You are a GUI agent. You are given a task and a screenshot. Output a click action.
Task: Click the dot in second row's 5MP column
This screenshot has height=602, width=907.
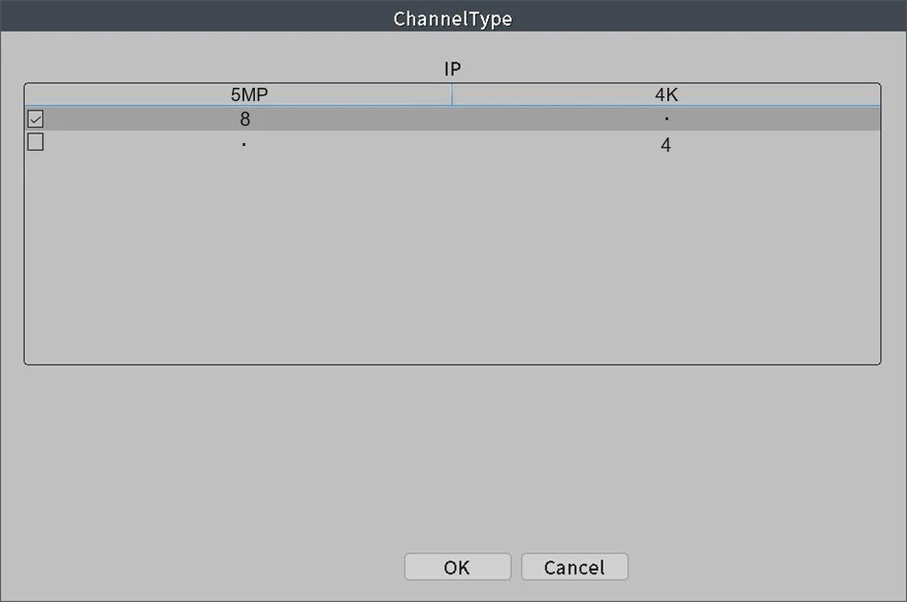click(244, 145)
